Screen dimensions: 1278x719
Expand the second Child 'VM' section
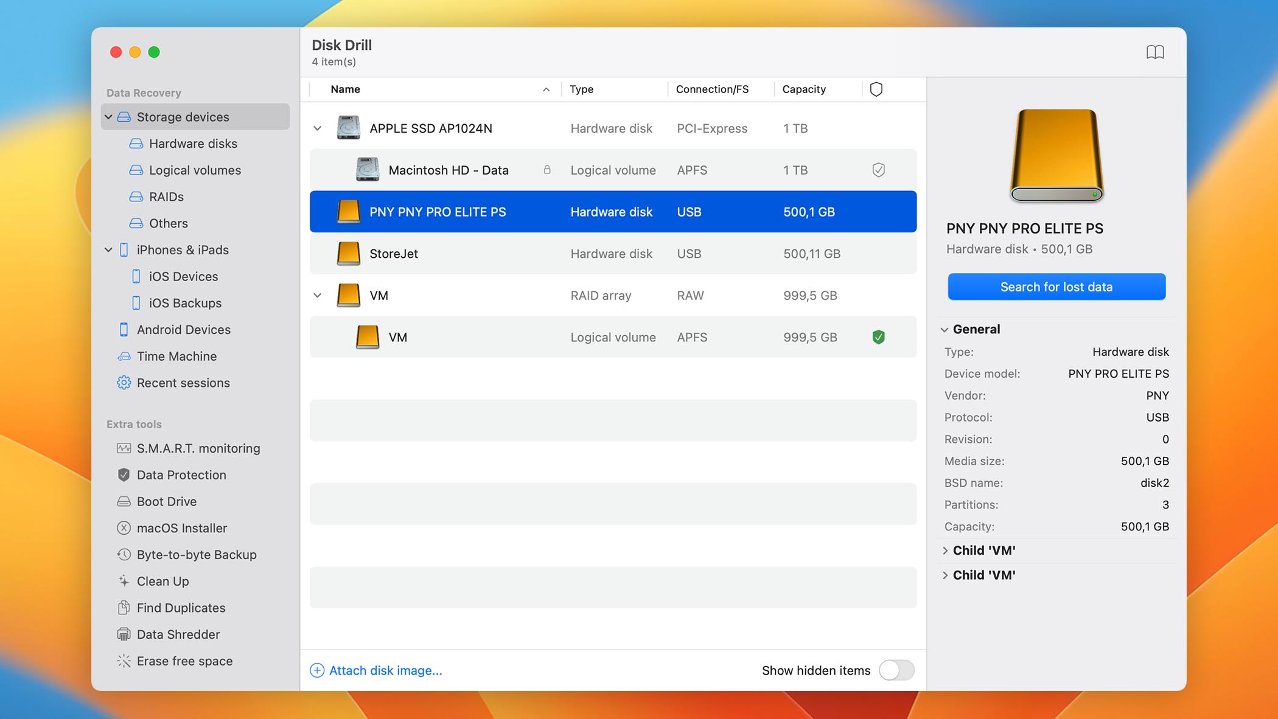(945, 575)
